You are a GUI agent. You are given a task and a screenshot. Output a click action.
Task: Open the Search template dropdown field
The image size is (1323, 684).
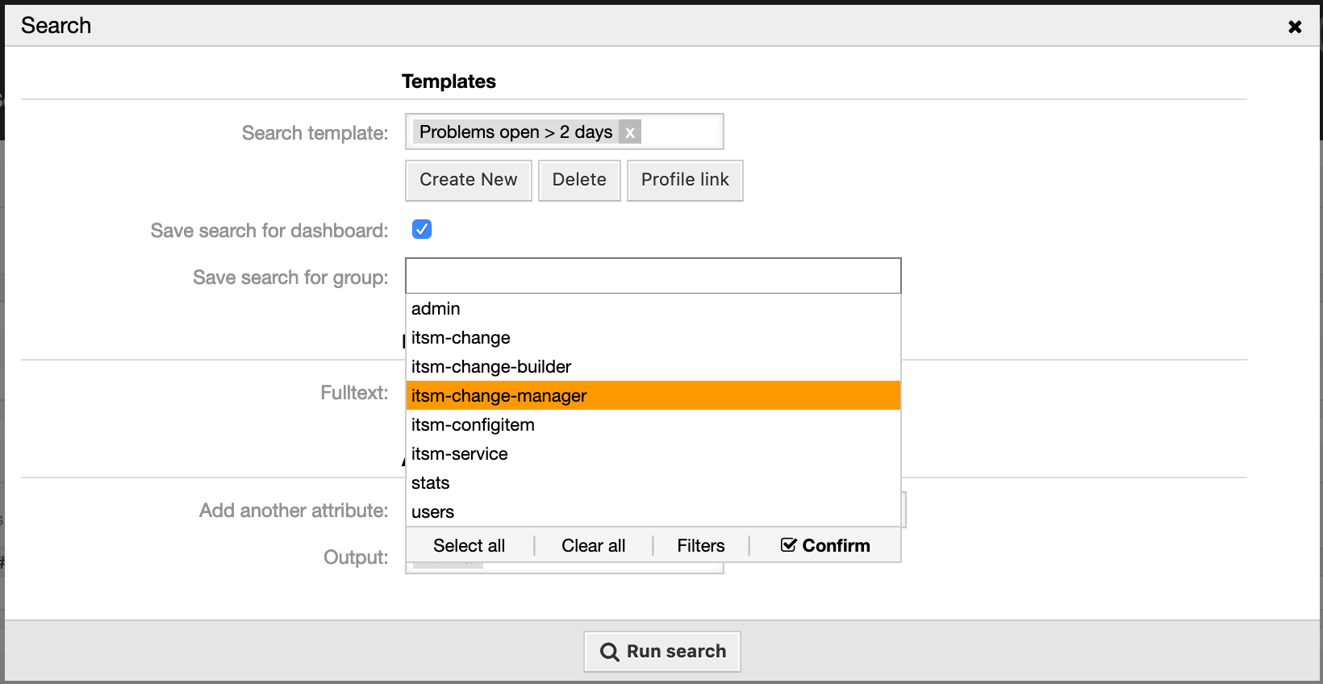click(681, 131)
